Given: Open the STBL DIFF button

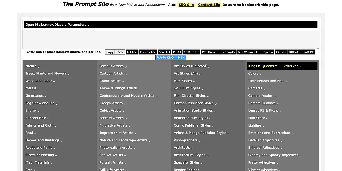Looking at the screenshot, I should pos(192,52).
